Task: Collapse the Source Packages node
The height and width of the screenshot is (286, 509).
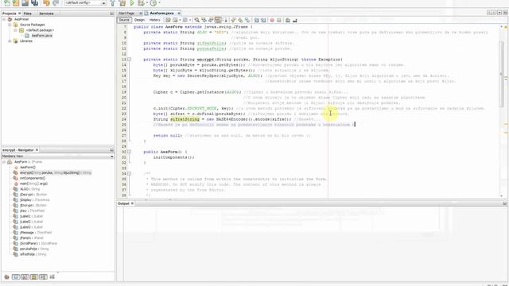Action: click(x=10, y=25)
